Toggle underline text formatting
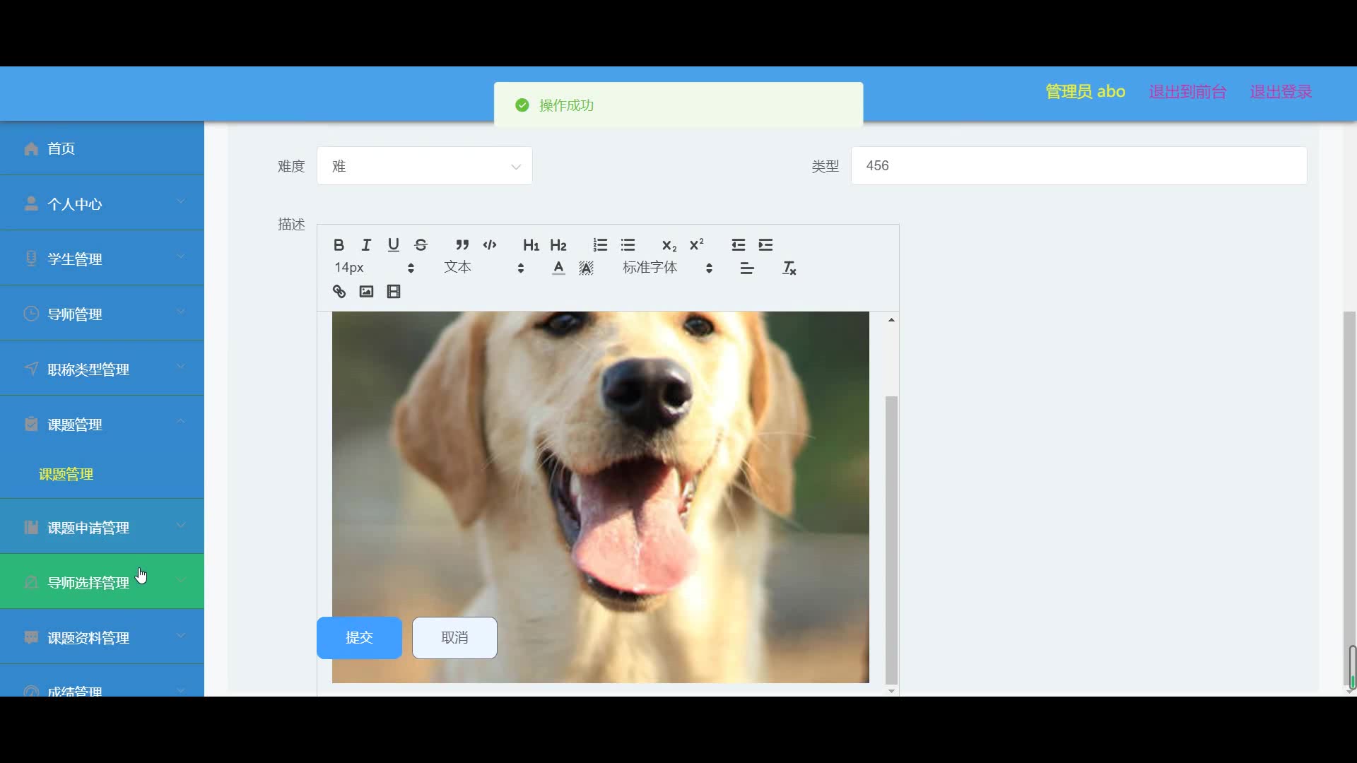1357x763 pixels. click(x=394, y=245)
